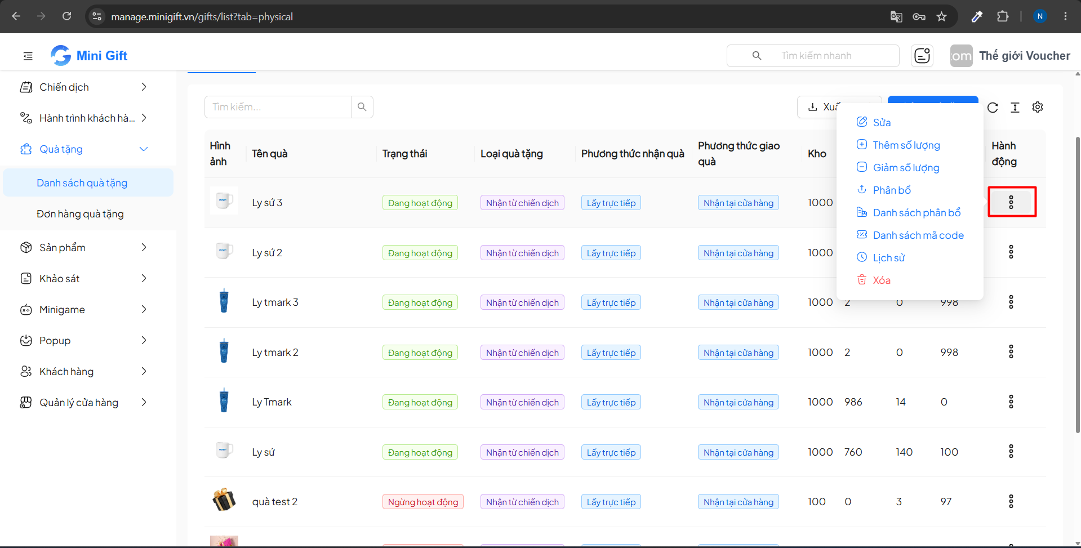The image size is (1081, 548).
Task: Bookmark this page with the star icon
Action: [941, 16]
